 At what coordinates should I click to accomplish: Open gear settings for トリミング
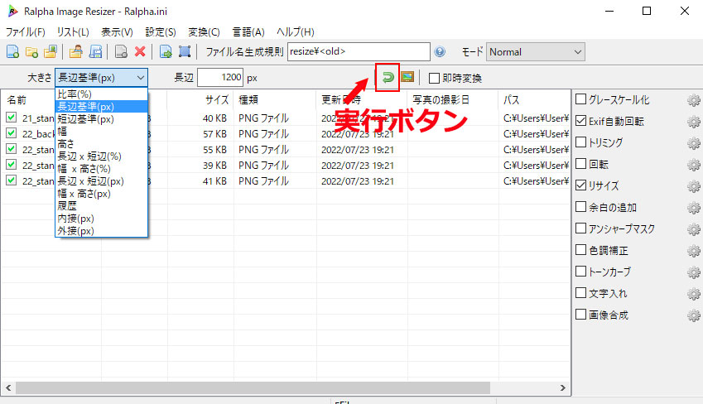pos(694,143)
